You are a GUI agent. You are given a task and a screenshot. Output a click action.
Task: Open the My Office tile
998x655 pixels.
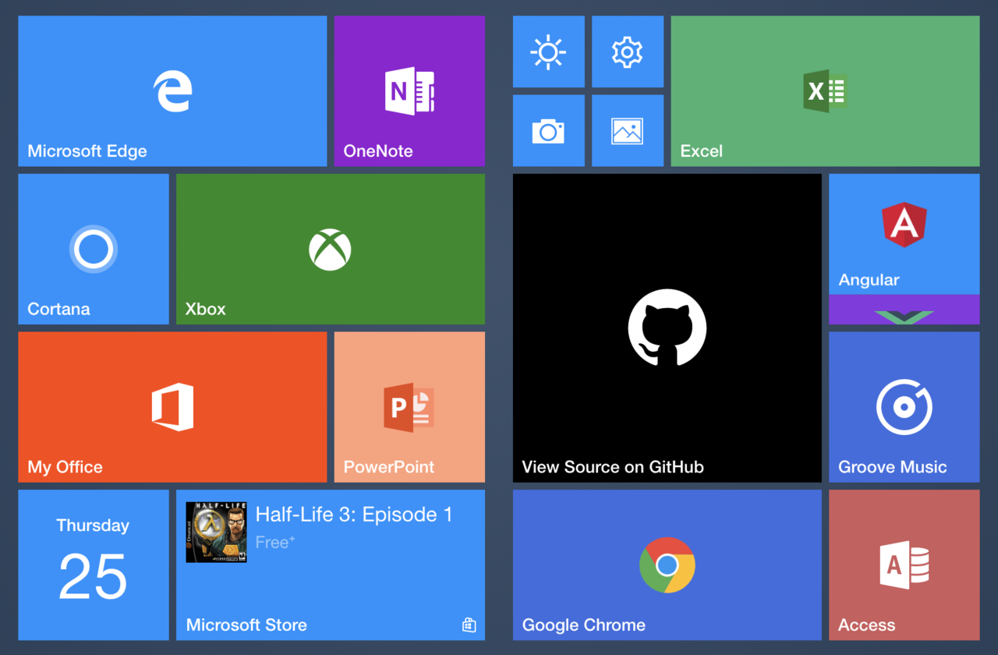[x=172, y=407]
